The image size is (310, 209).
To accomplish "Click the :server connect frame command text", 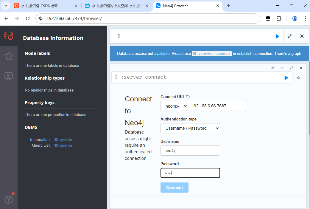I will click(144, 77).
